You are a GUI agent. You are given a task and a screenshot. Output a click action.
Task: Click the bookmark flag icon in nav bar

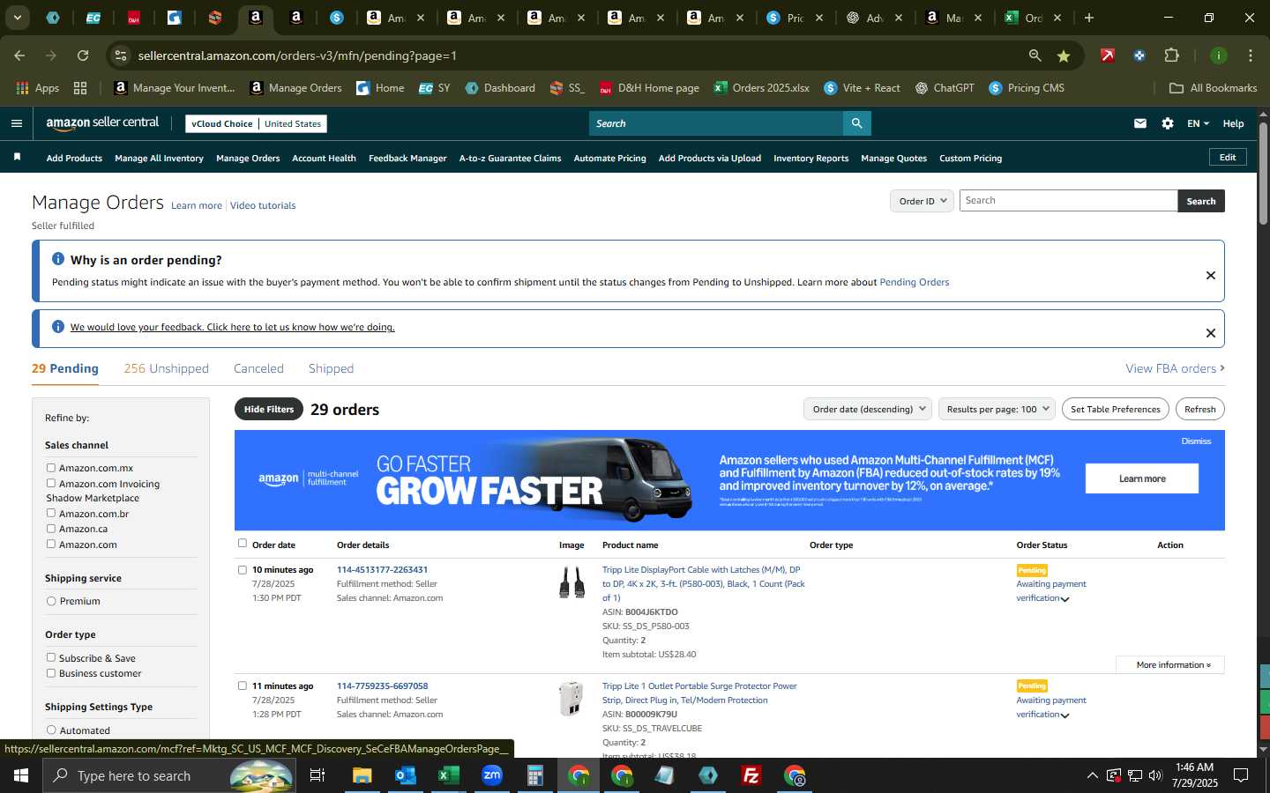(17, 157)
